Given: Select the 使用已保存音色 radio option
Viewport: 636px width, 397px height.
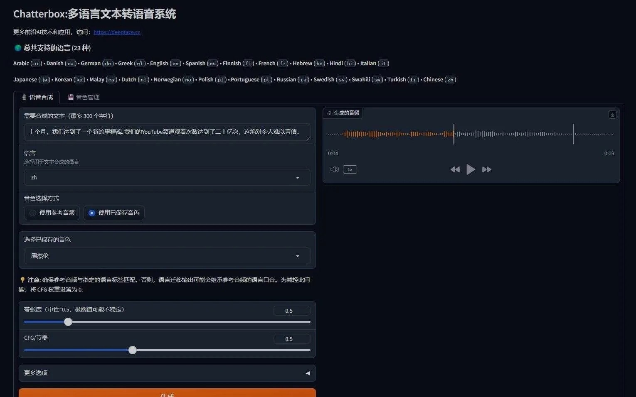Looking at the screenshot, I should point(92,213).
